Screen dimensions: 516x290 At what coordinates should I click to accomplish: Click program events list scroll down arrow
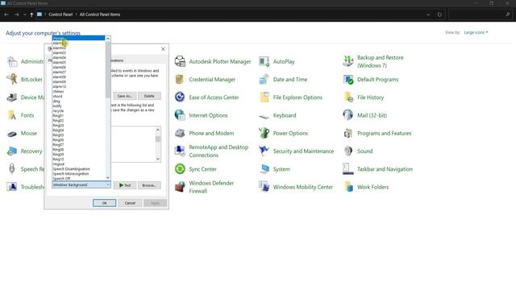click(x=158, y=159)
